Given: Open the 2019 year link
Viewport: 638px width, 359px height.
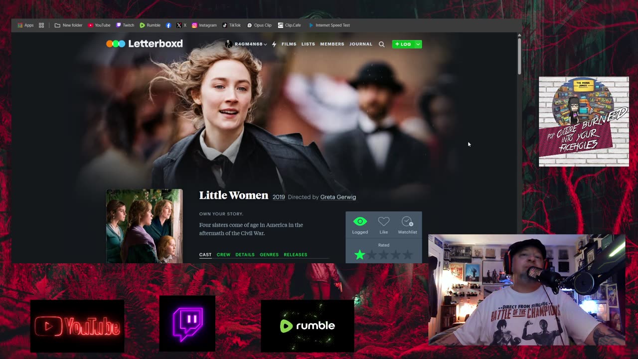Looking at the screenshot, I should tap(279, 197).
